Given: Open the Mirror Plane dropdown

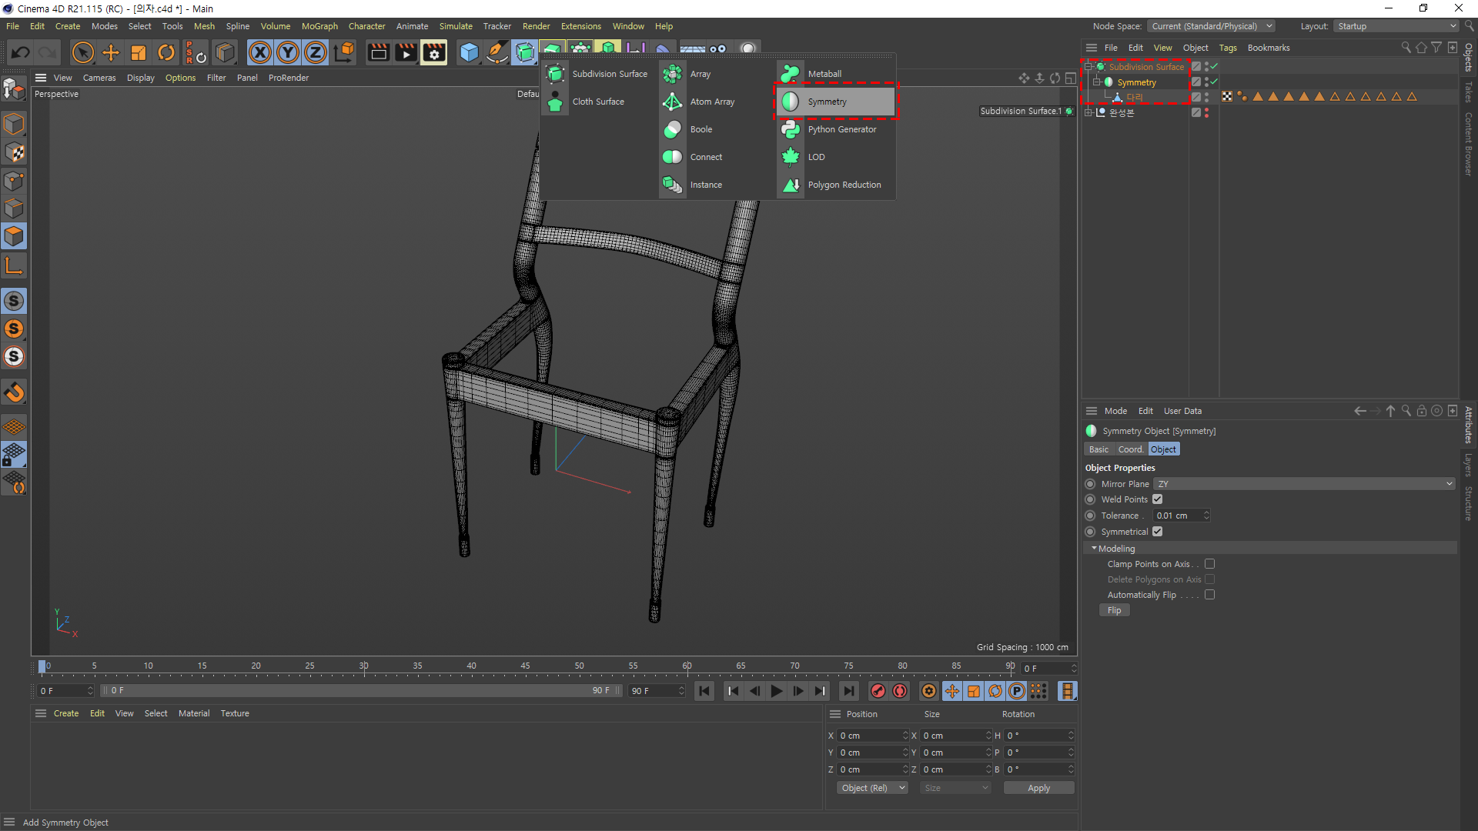Looking at the screenshot, I should pyautogui.click(x=1303, y=484).
